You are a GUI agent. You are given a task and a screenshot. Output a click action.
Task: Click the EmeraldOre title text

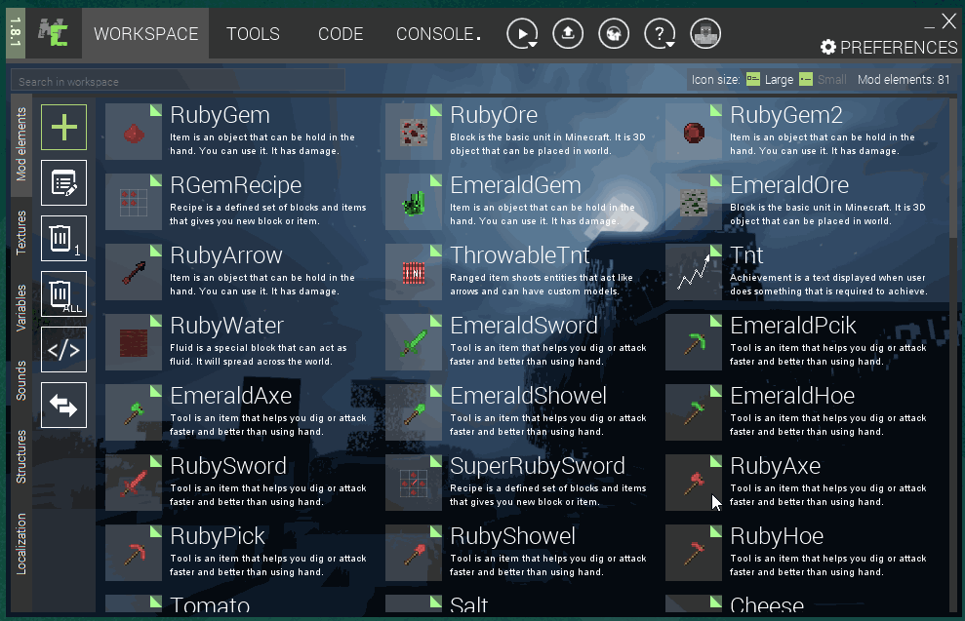(789, 185)
